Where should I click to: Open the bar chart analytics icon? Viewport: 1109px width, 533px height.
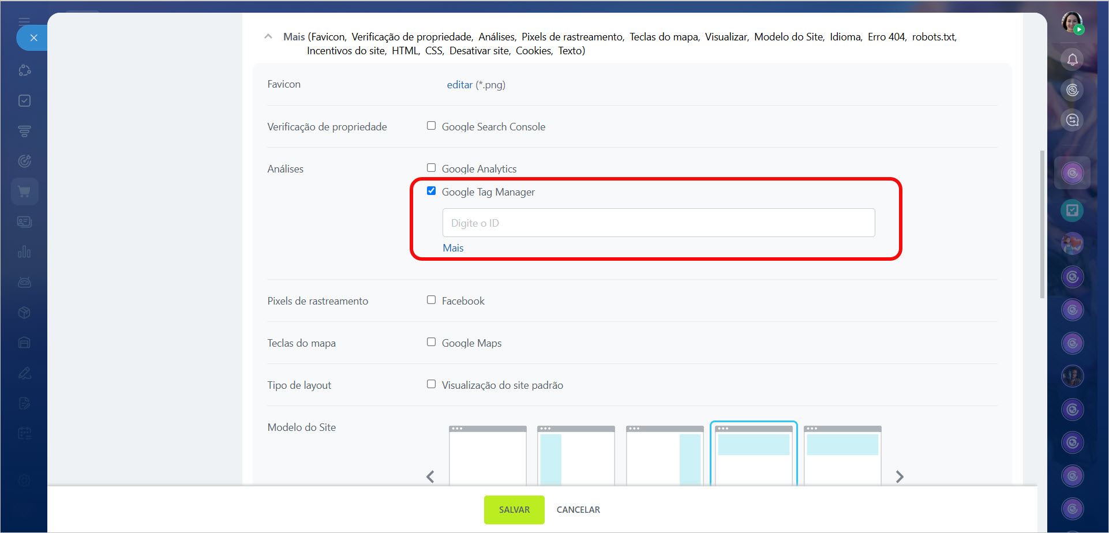24,252
